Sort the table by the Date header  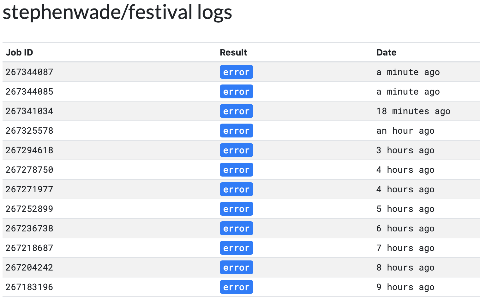point(386,52)
